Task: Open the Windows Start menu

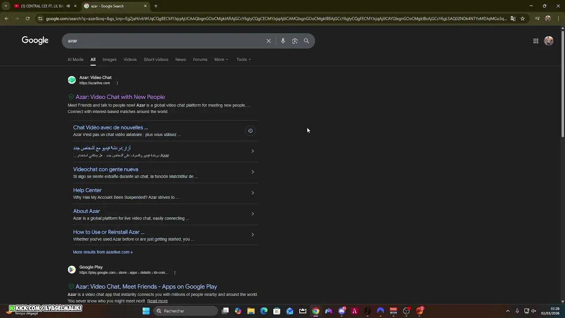Action: point(146,311)
